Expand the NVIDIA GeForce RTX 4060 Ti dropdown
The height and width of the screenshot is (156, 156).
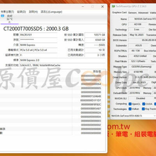[x=133, y=116]
